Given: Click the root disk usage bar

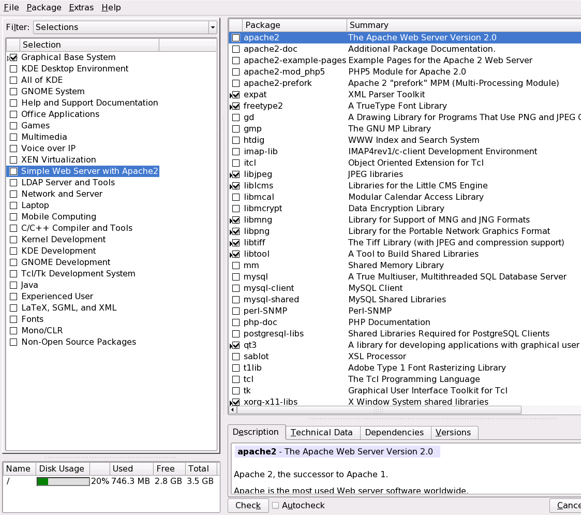Looking at the screenshot, I should (63, 481).
